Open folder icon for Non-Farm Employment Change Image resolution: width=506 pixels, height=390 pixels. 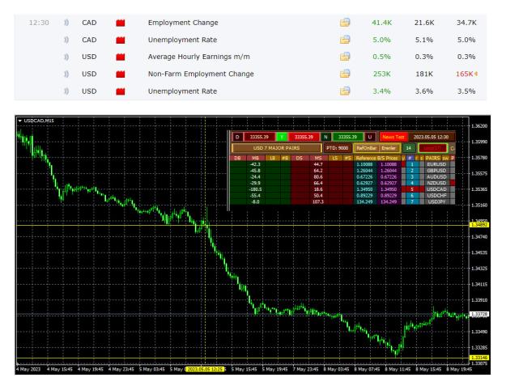coord(345,74)
